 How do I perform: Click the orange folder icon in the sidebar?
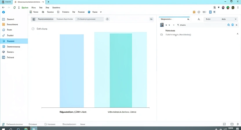pyautogui.click(x=3, y=24)
